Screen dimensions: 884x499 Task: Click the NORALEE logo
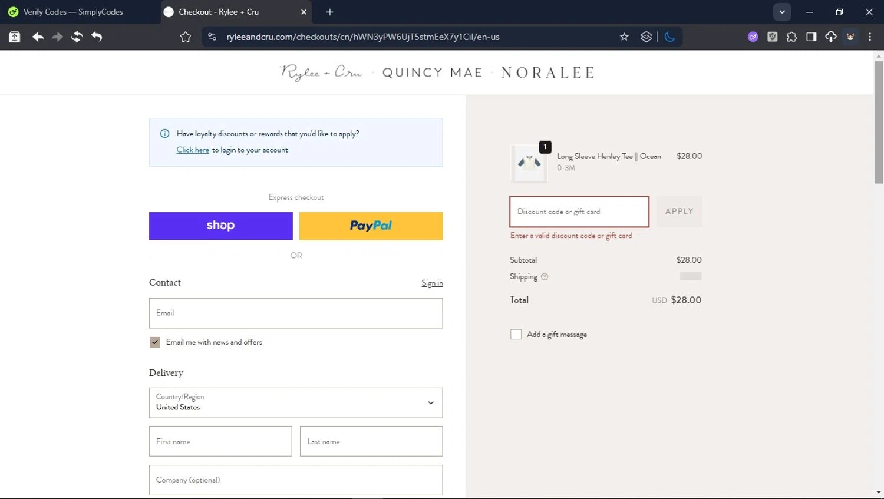pyautogui.click(x=548, y=72)
